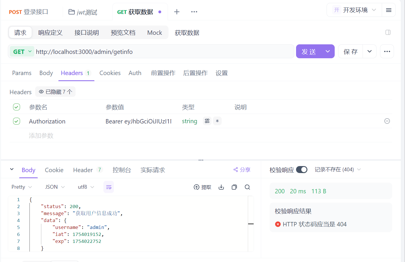Click inside the request URL field
405x262 pixels.
(145, 51)
